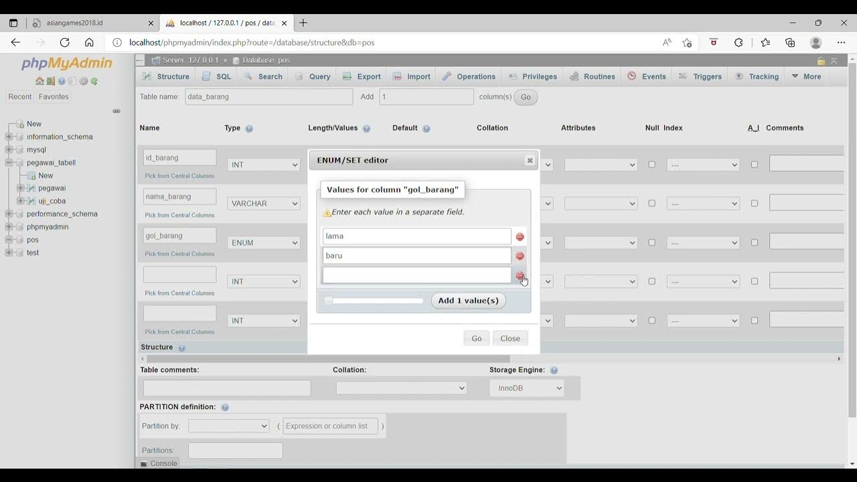Enable A_I checkbox for nama_barang
The height and width of the screenshot is (482, 857).
(x=755, y=204)
